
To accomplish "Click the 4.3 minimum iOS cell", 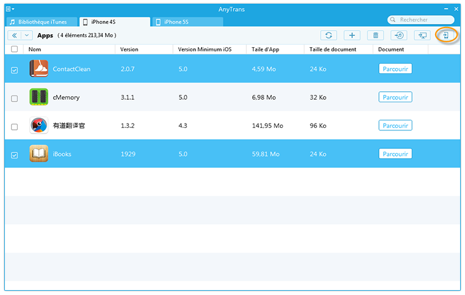I will click(x=183, y=125).
